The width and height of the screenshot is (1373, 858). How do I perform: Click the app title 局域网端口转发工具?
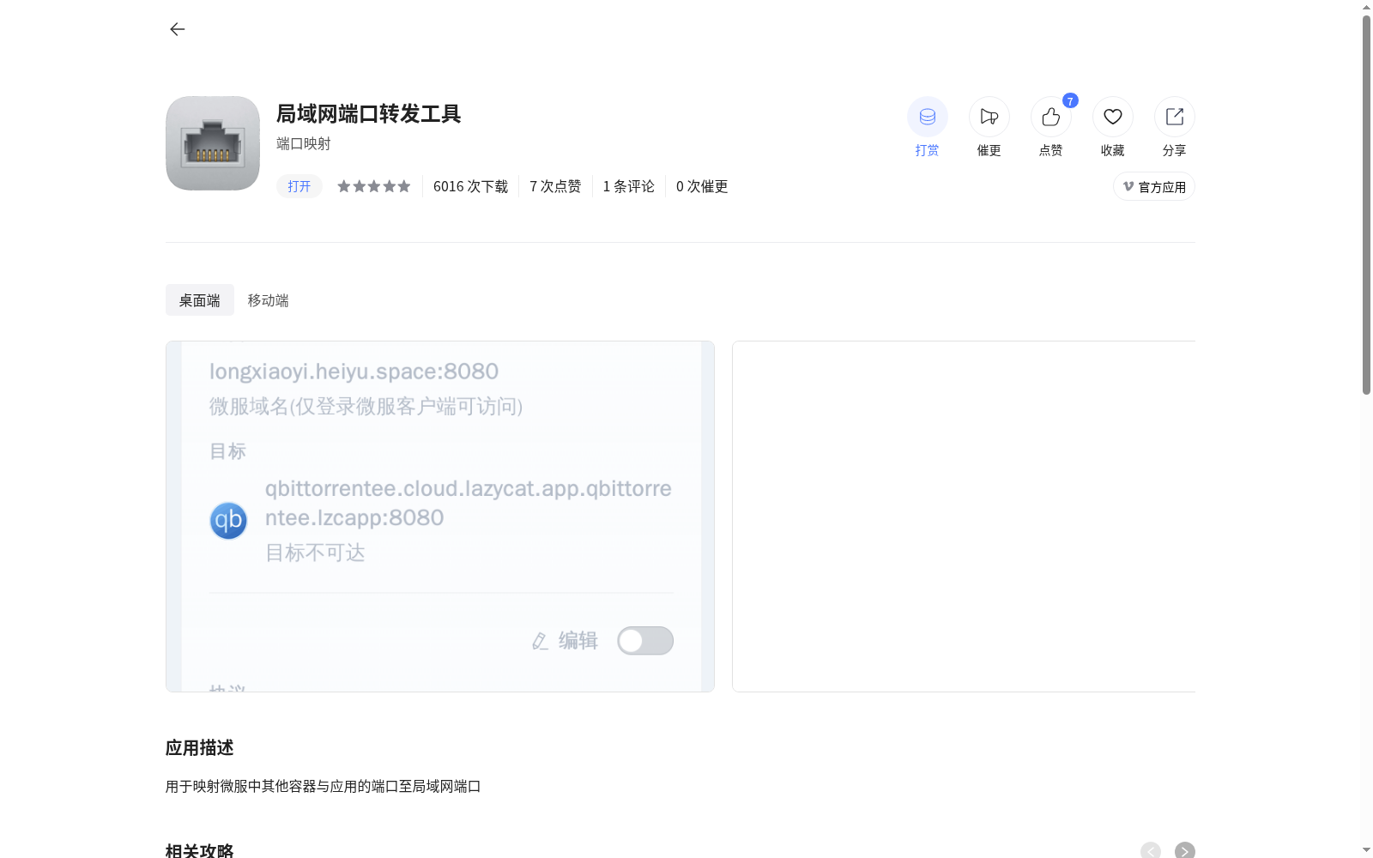pyautogui.click(x=369, y=113)
